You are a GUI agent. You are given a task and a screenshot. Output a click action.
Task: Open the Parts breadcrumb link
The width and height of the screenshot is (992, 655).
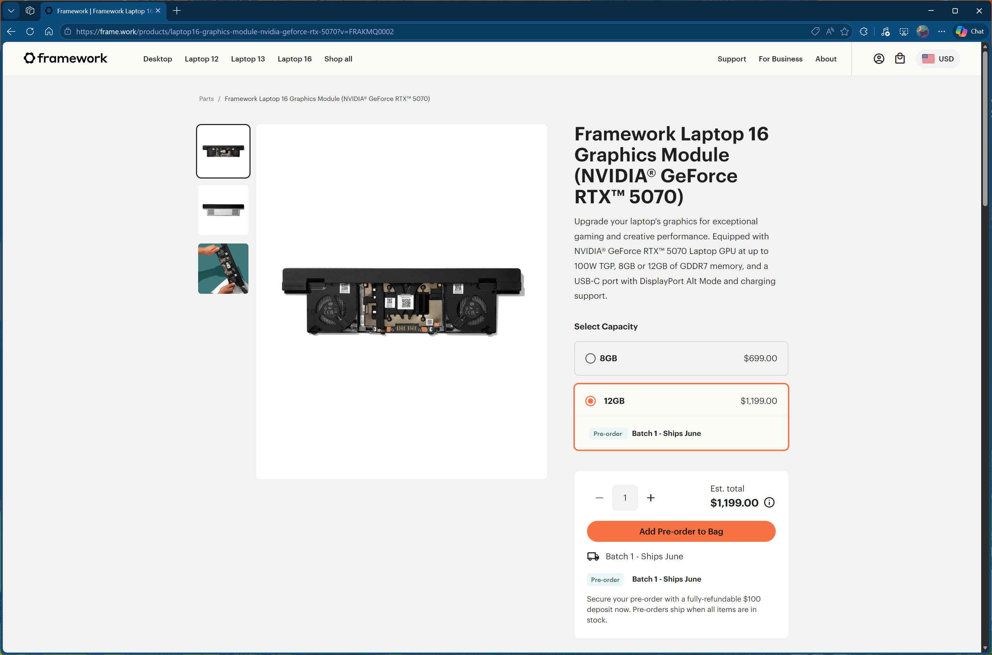(206, 99)
